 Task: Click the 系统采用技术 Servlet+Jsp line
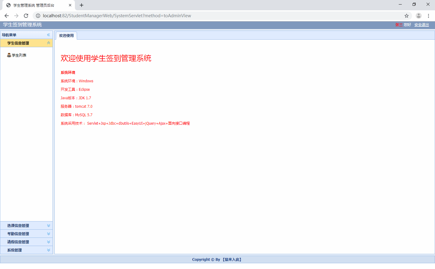tap(125, 123)
